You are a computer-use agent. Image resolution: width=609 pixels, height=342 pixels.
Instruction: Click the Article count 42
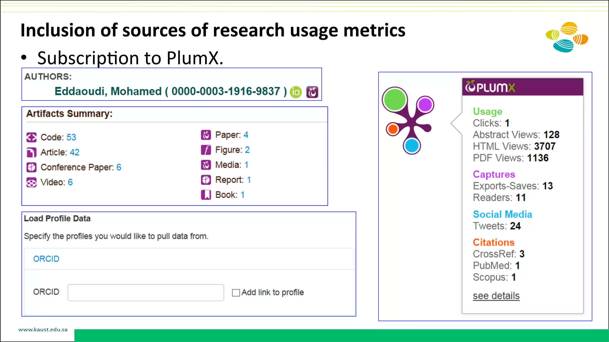coord(75,152)
